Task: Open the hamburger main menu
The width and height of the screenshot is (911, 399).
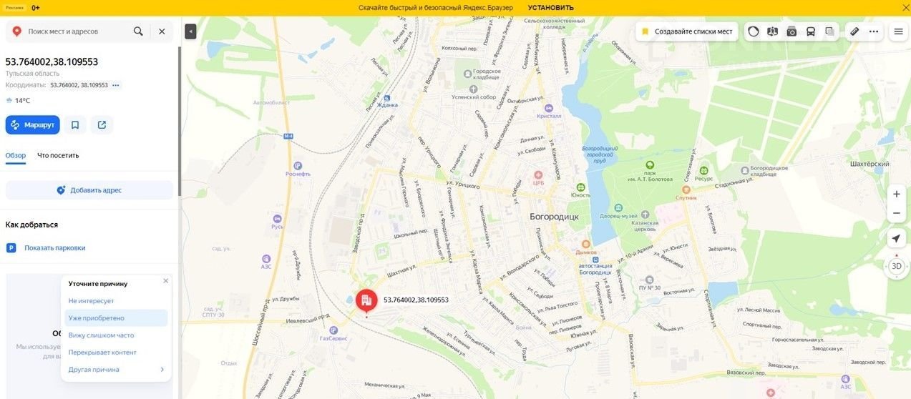Action: click(898, 31)
